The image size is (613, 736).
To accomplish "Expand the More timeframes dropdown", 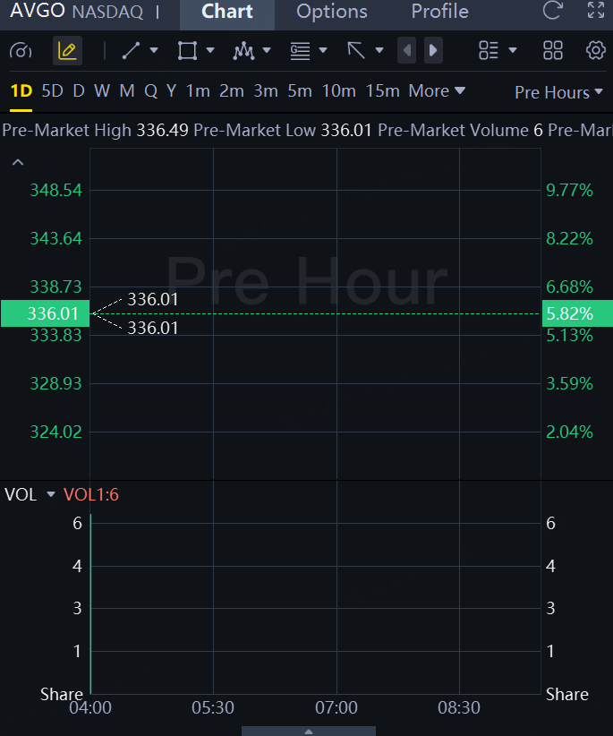I will [437, 91].
